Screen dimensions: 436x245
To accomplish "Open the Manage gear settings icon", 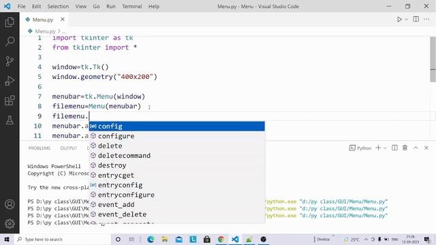I will tap(10, 224).
